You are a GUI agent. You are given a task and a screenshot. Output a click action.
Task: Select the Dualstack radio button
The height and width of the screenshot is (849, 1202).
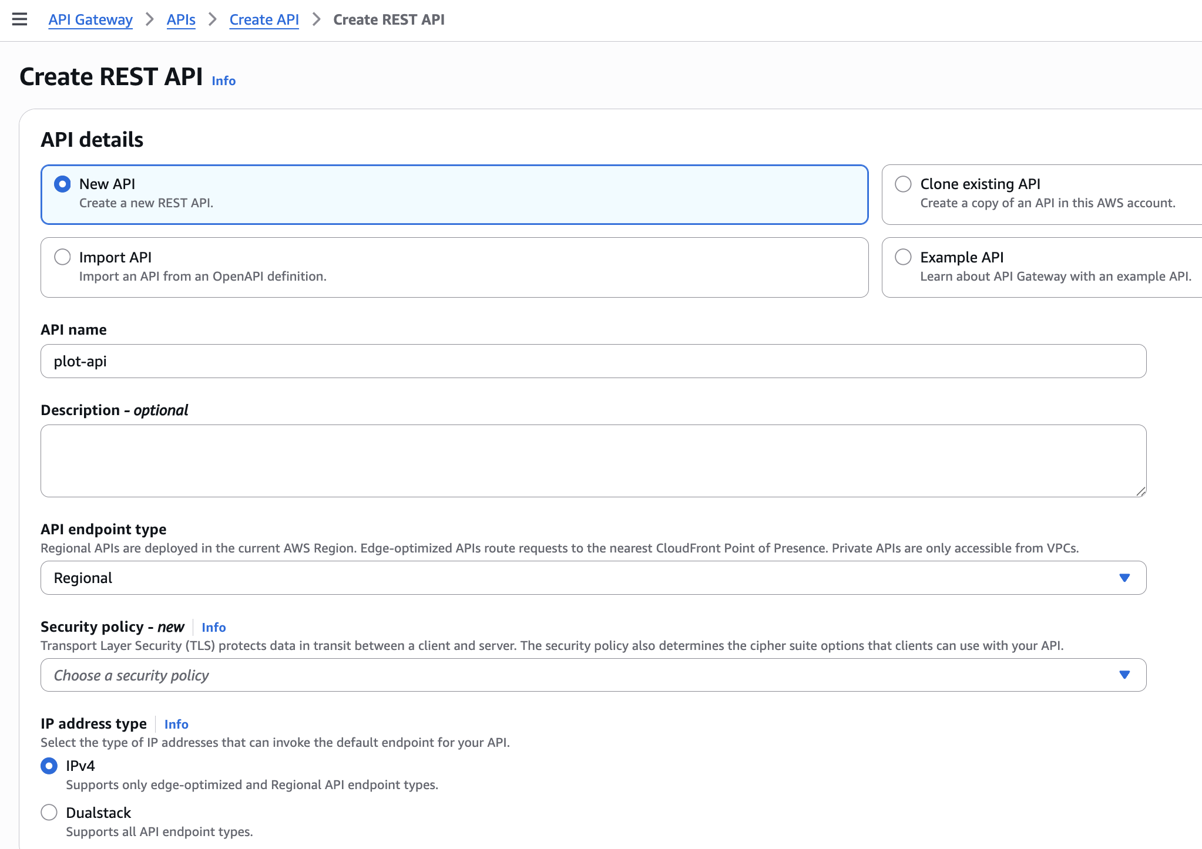(x=49, y=813)
